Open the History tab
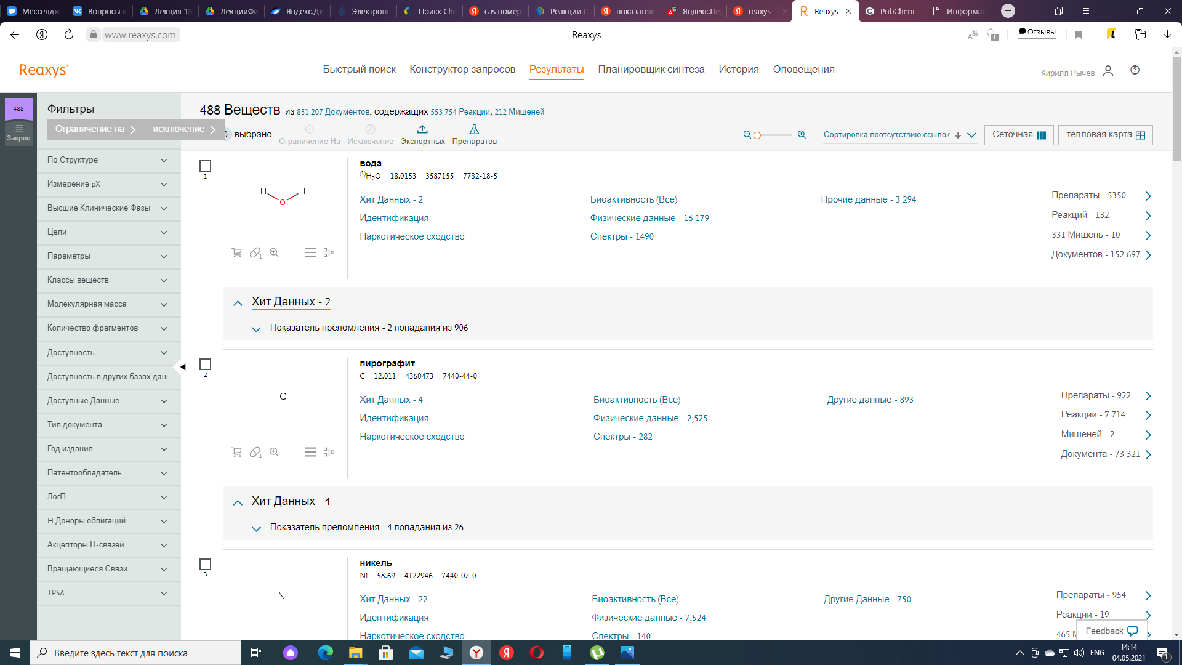Image resolution: width=1182 pixels, height=665 pixels. (x=738, y=69)
